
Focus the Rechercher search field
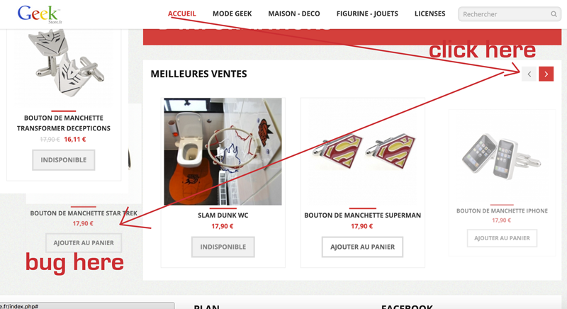tap(505, 14)
